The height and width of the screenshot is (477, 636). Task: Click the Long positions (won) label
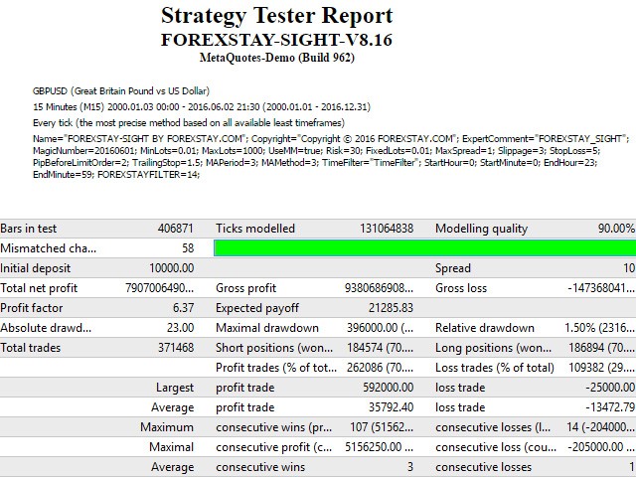(493, 348)
